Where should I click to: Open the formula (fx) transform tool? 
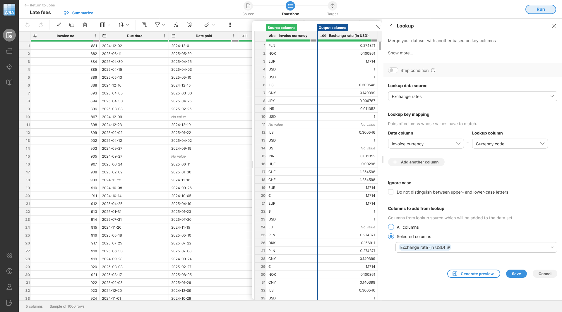(176, 25)
